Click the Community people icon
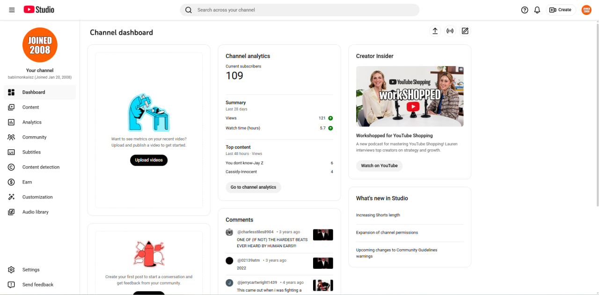The image size is (599, 295). (x=12, y=137)
